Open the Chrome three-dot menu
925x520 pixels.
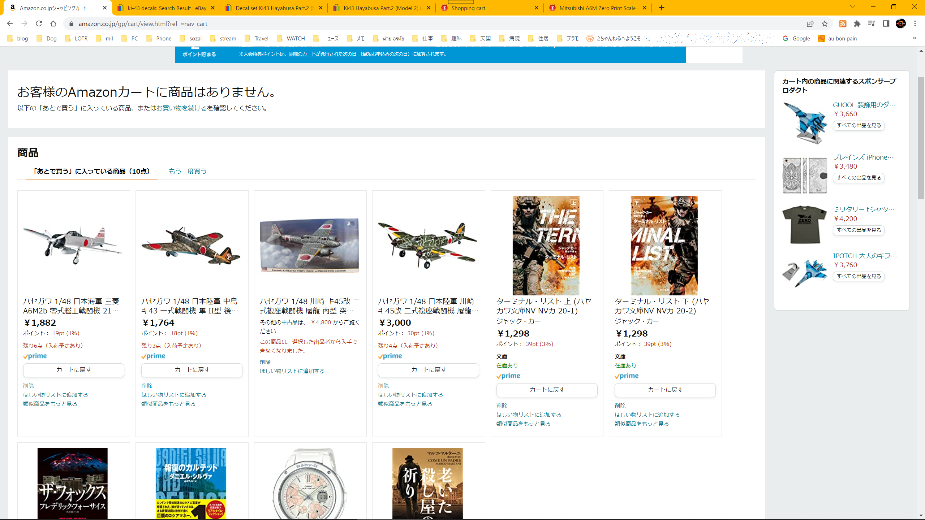tap(915, 23)
